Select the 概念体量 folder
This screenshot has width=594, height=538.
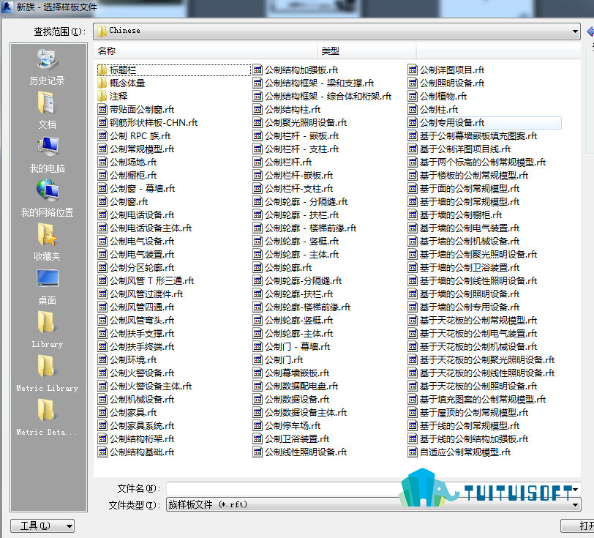(x=121, y=83)
